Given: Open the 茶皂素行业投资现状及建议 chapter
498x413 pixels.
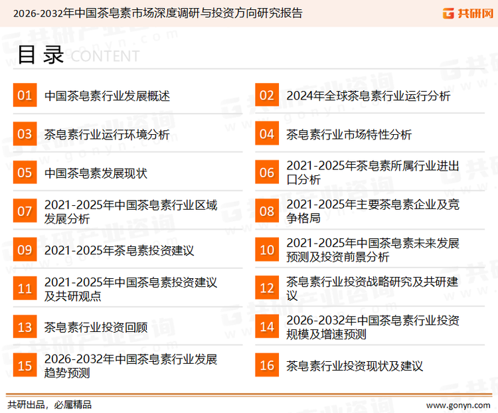Looking at the screenshot, I should 355,366.
